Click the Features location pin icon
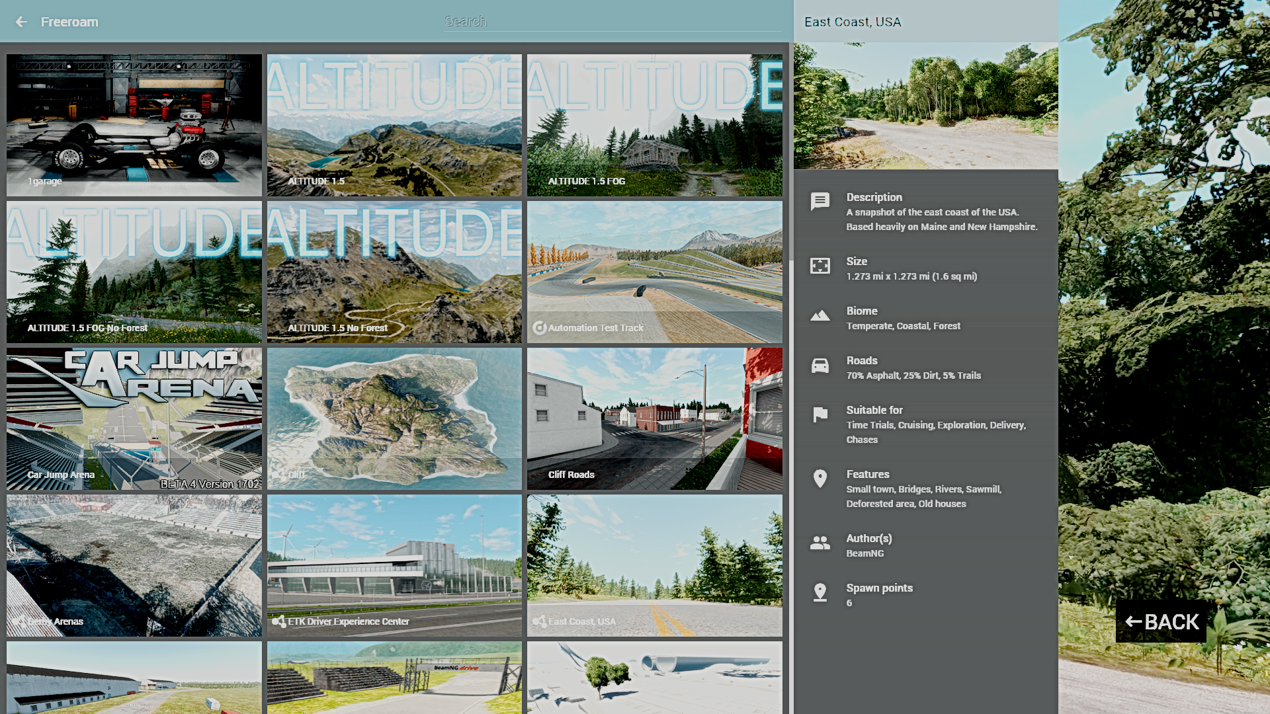This screenshot has height=714, width=1270. tap(820, 479)
